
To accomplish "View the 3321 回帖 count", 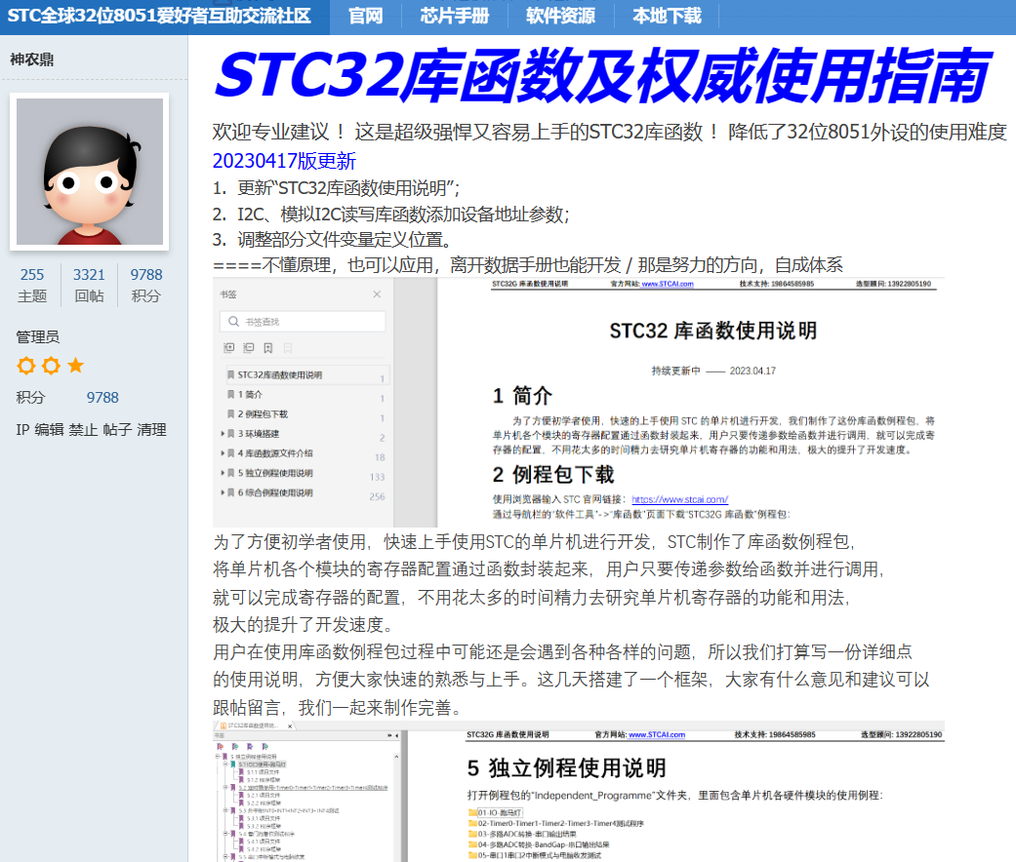I will coord(89,285).
